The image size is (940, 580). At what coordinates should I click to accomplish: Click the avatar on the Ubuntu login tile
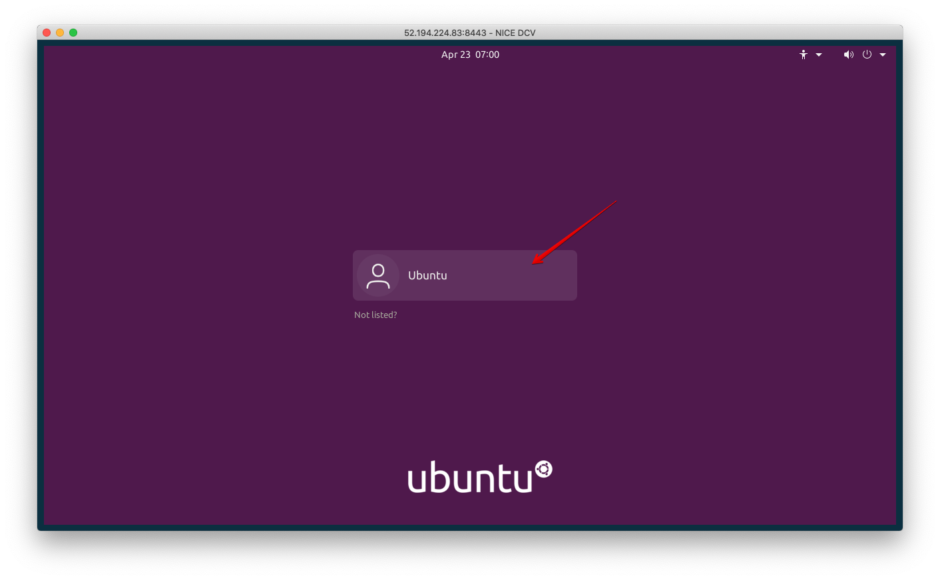pos(377,275)
